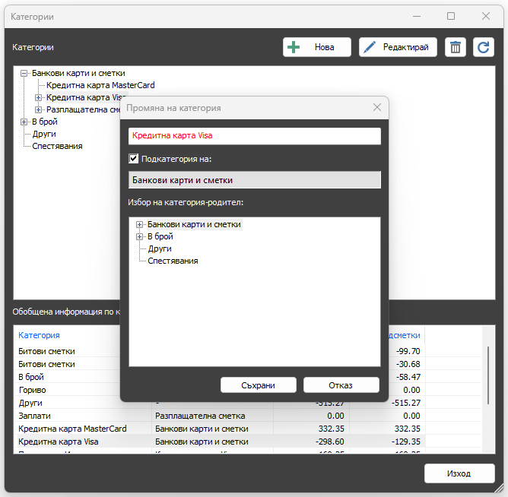Click the Разплащателна сметка cell in Заплати row
This screenshot has width=508, height=497.
point(200,416)
